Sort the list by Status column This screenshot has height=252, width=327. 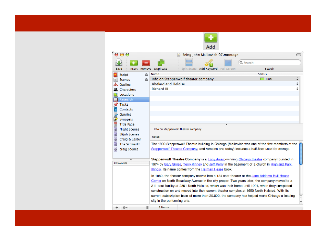[x=278, y=74]
